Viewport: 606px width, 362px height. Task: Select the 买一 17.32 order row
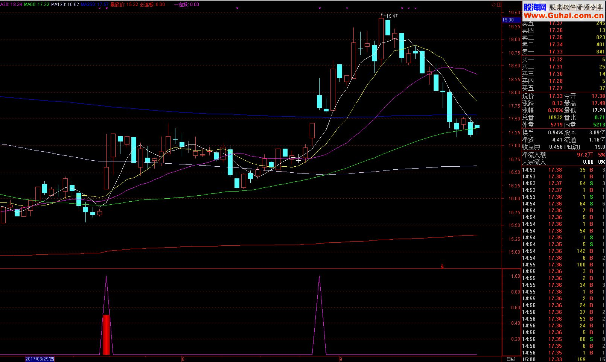tap(563, 59)
